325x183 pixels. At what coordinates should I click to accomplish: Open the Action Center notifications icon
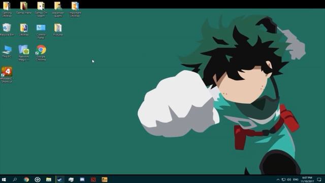(x=319, y=179)
